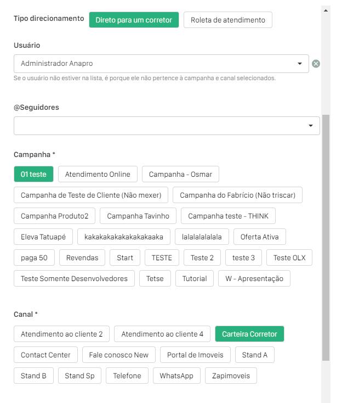Choose Direto para um corretor option

[134, 20]
